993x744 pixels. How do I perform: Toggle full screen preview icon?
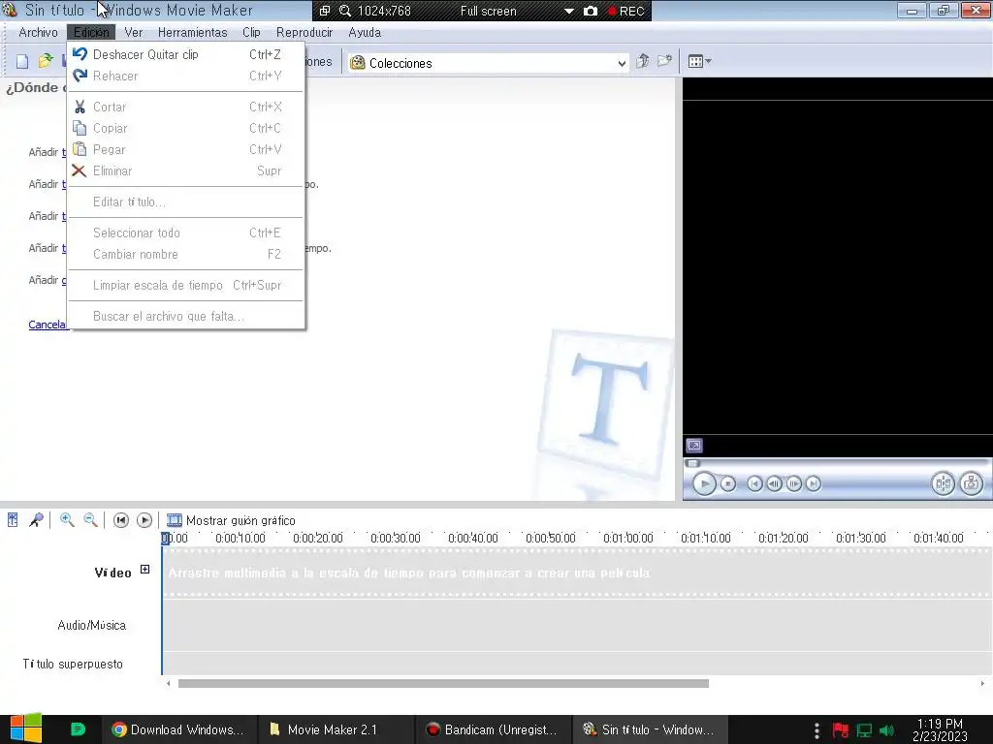pos(694,446)
